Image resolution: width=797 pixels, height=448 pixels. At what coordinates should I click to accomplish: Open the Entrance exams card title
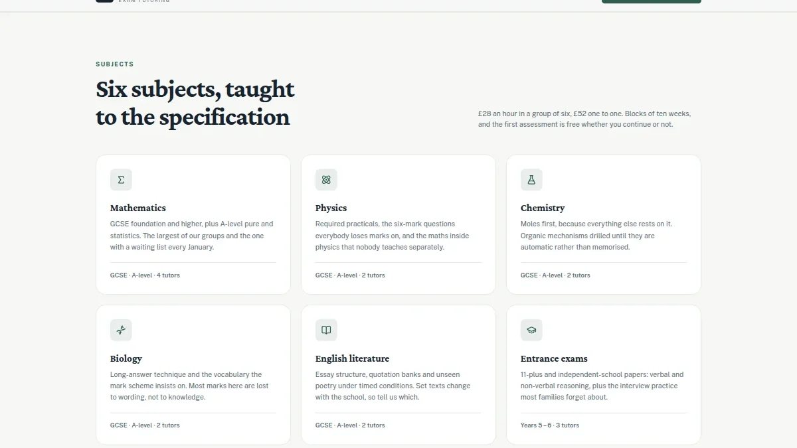[554, 358]
